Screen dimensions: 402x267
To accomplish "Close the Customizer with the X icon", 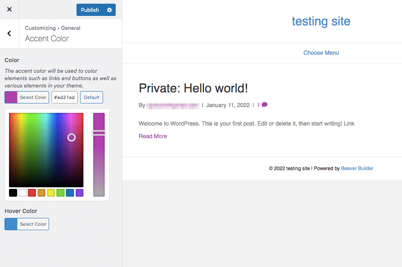I will [x=9, y=9].
